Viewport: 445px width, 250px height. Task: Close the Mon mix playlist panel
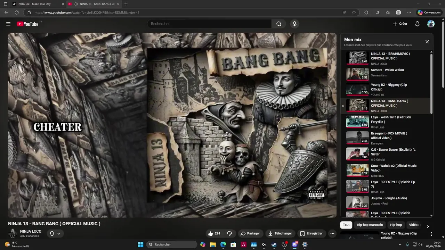pyautogui.click(x=427, y=42)
